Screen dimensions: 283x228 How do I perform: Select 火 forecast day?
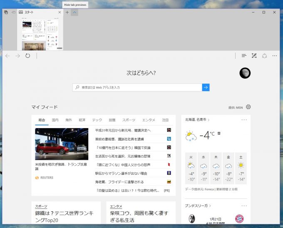click(191, 168)
